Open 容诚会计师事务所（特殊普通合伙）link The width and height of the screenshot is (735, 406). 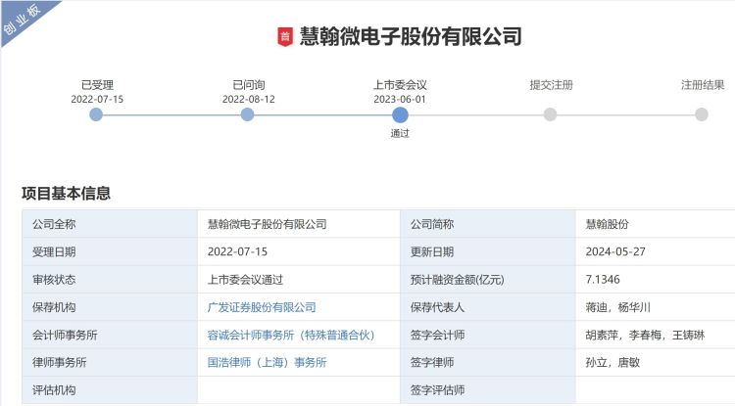click(x=291, y=335)
